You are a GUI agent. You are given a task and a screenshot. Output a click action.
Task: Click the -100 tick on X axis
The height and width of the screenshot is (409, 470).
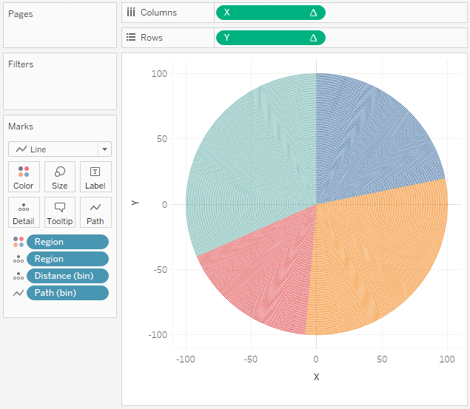pyautogui.click(x=186, y=359)
